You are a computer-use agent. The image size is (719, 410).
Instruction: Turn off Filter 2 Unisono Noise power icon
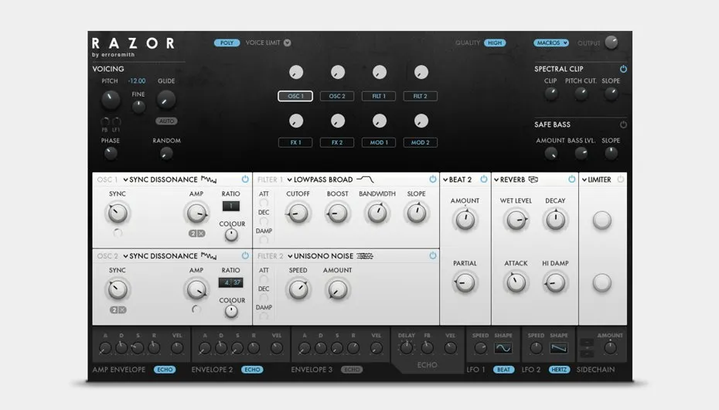pos(432,256)
